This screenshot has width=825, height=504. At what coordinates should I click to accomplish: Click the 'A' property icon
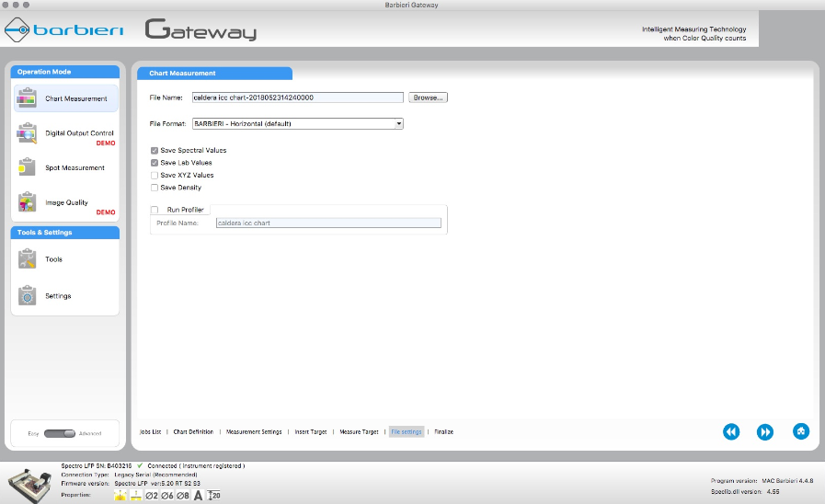199,496
